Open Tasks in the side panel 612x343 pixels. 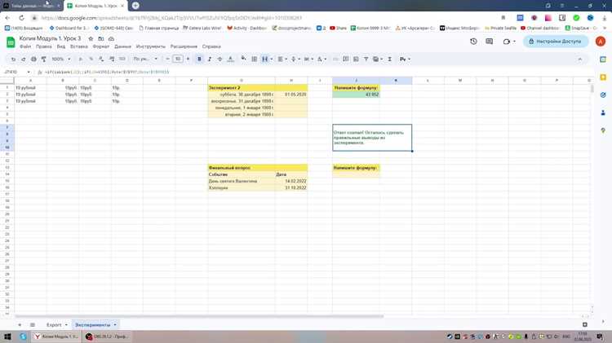pyautogui.click(x=603, y=95)
